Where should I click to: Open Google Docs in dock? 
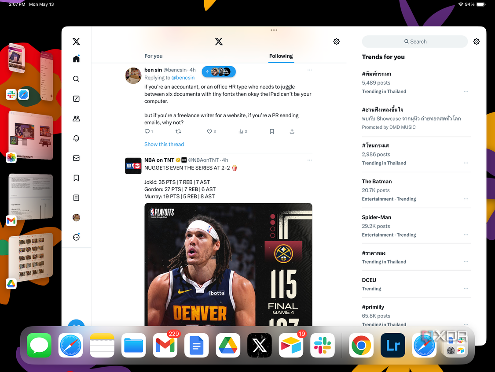196,346
